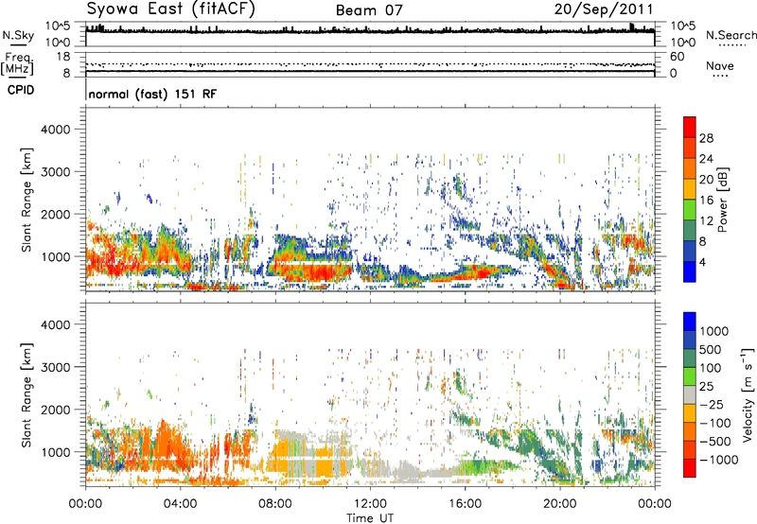Screen dimensions: 757x524
Task: Click the '2000' range tick of velocity panel
Action: (x=56, y=410)
